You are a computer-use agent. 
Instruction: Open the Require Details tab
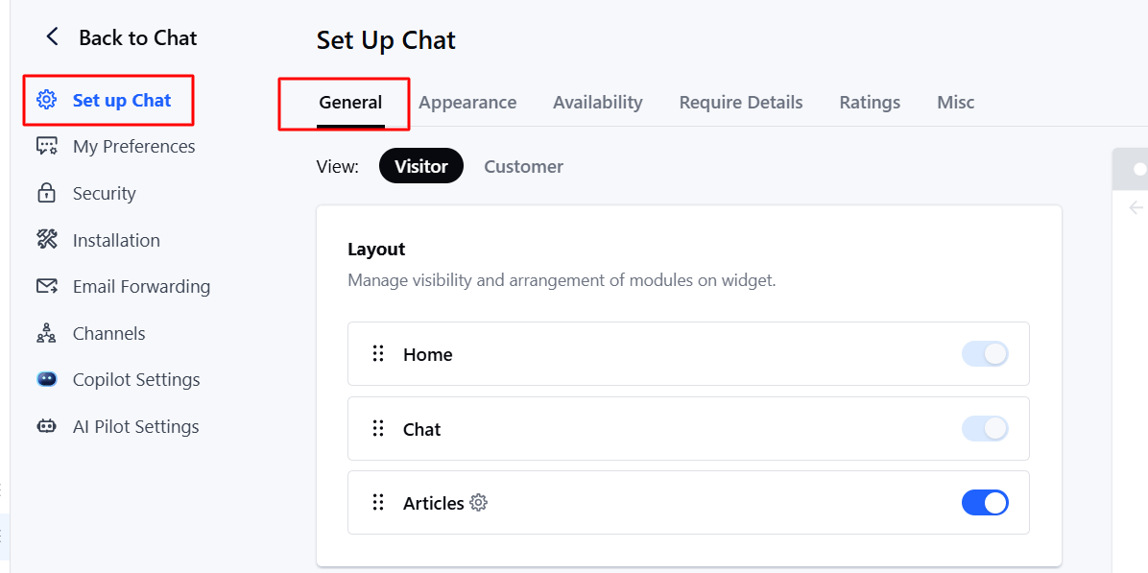click(740, 102)
